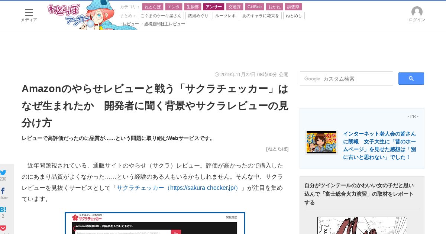Click the article headline about サクラチェッカー
This screenshot has height=234, width=446.
coord(155,106)
